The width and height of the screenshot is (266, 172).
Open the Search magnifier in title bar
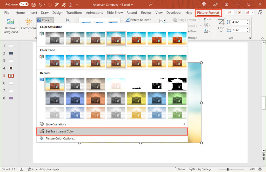click(x=151, y=4)
